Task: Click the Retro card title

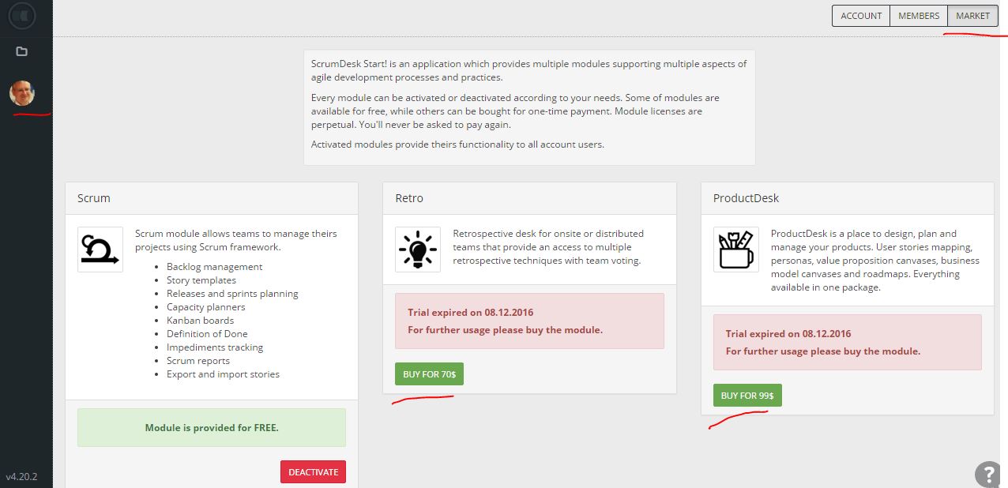Action: 409,198
